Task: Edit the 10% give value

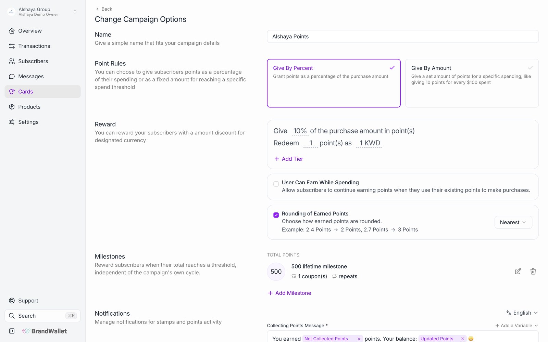Action: click(x=300, y=131)
